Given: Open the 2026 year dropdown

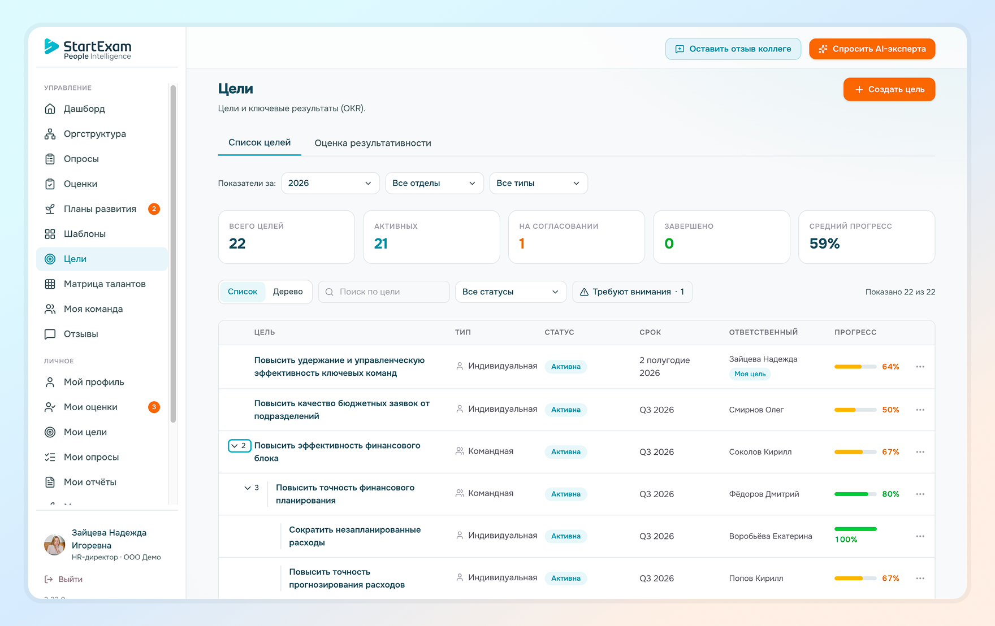Looking at the screenshot, I should pyautogui.click(x=330, y=183).
